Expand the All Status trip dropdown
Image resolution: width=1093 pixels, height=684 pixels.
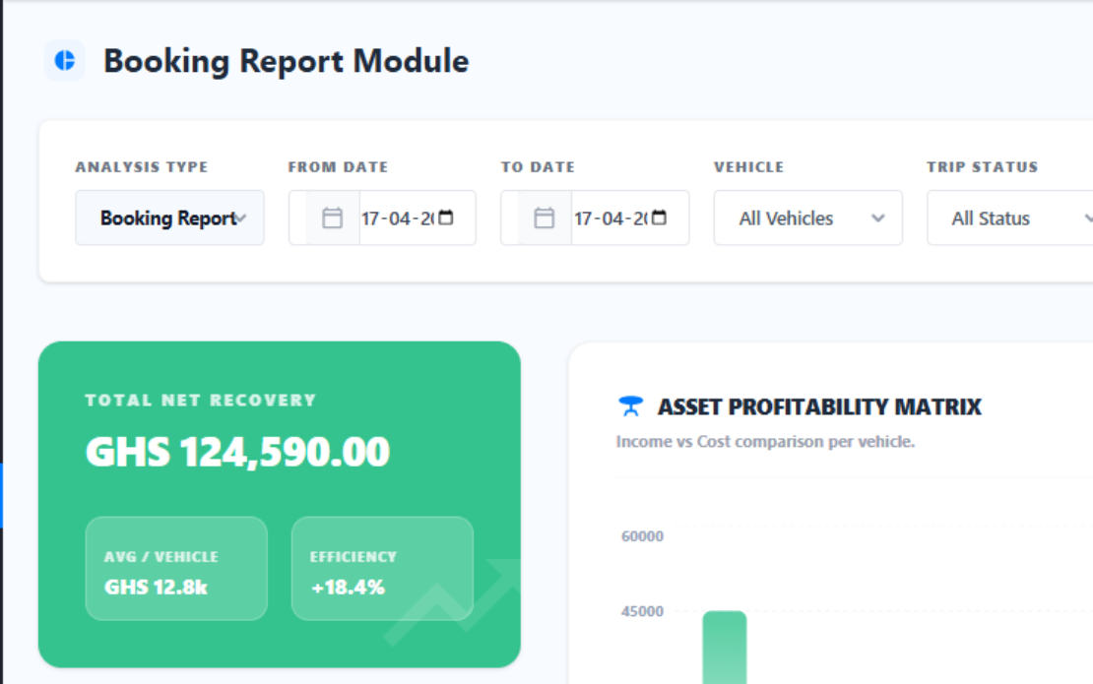1010,218
